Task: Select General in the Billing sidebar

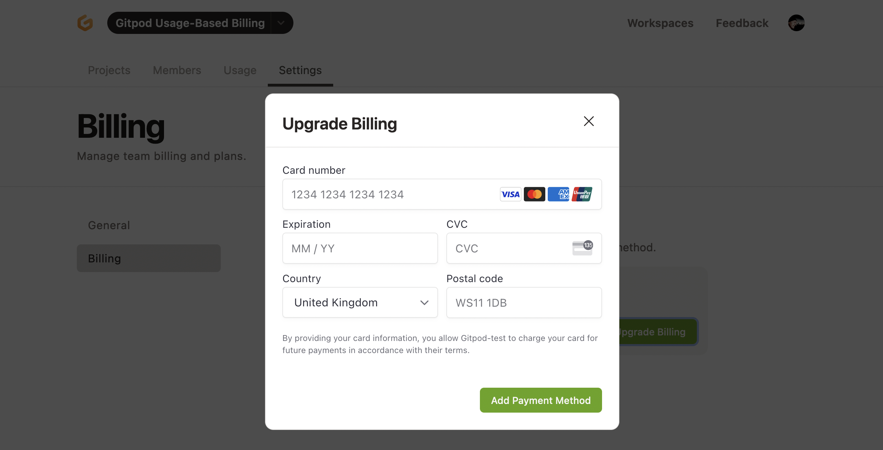Action: (109, 225)
